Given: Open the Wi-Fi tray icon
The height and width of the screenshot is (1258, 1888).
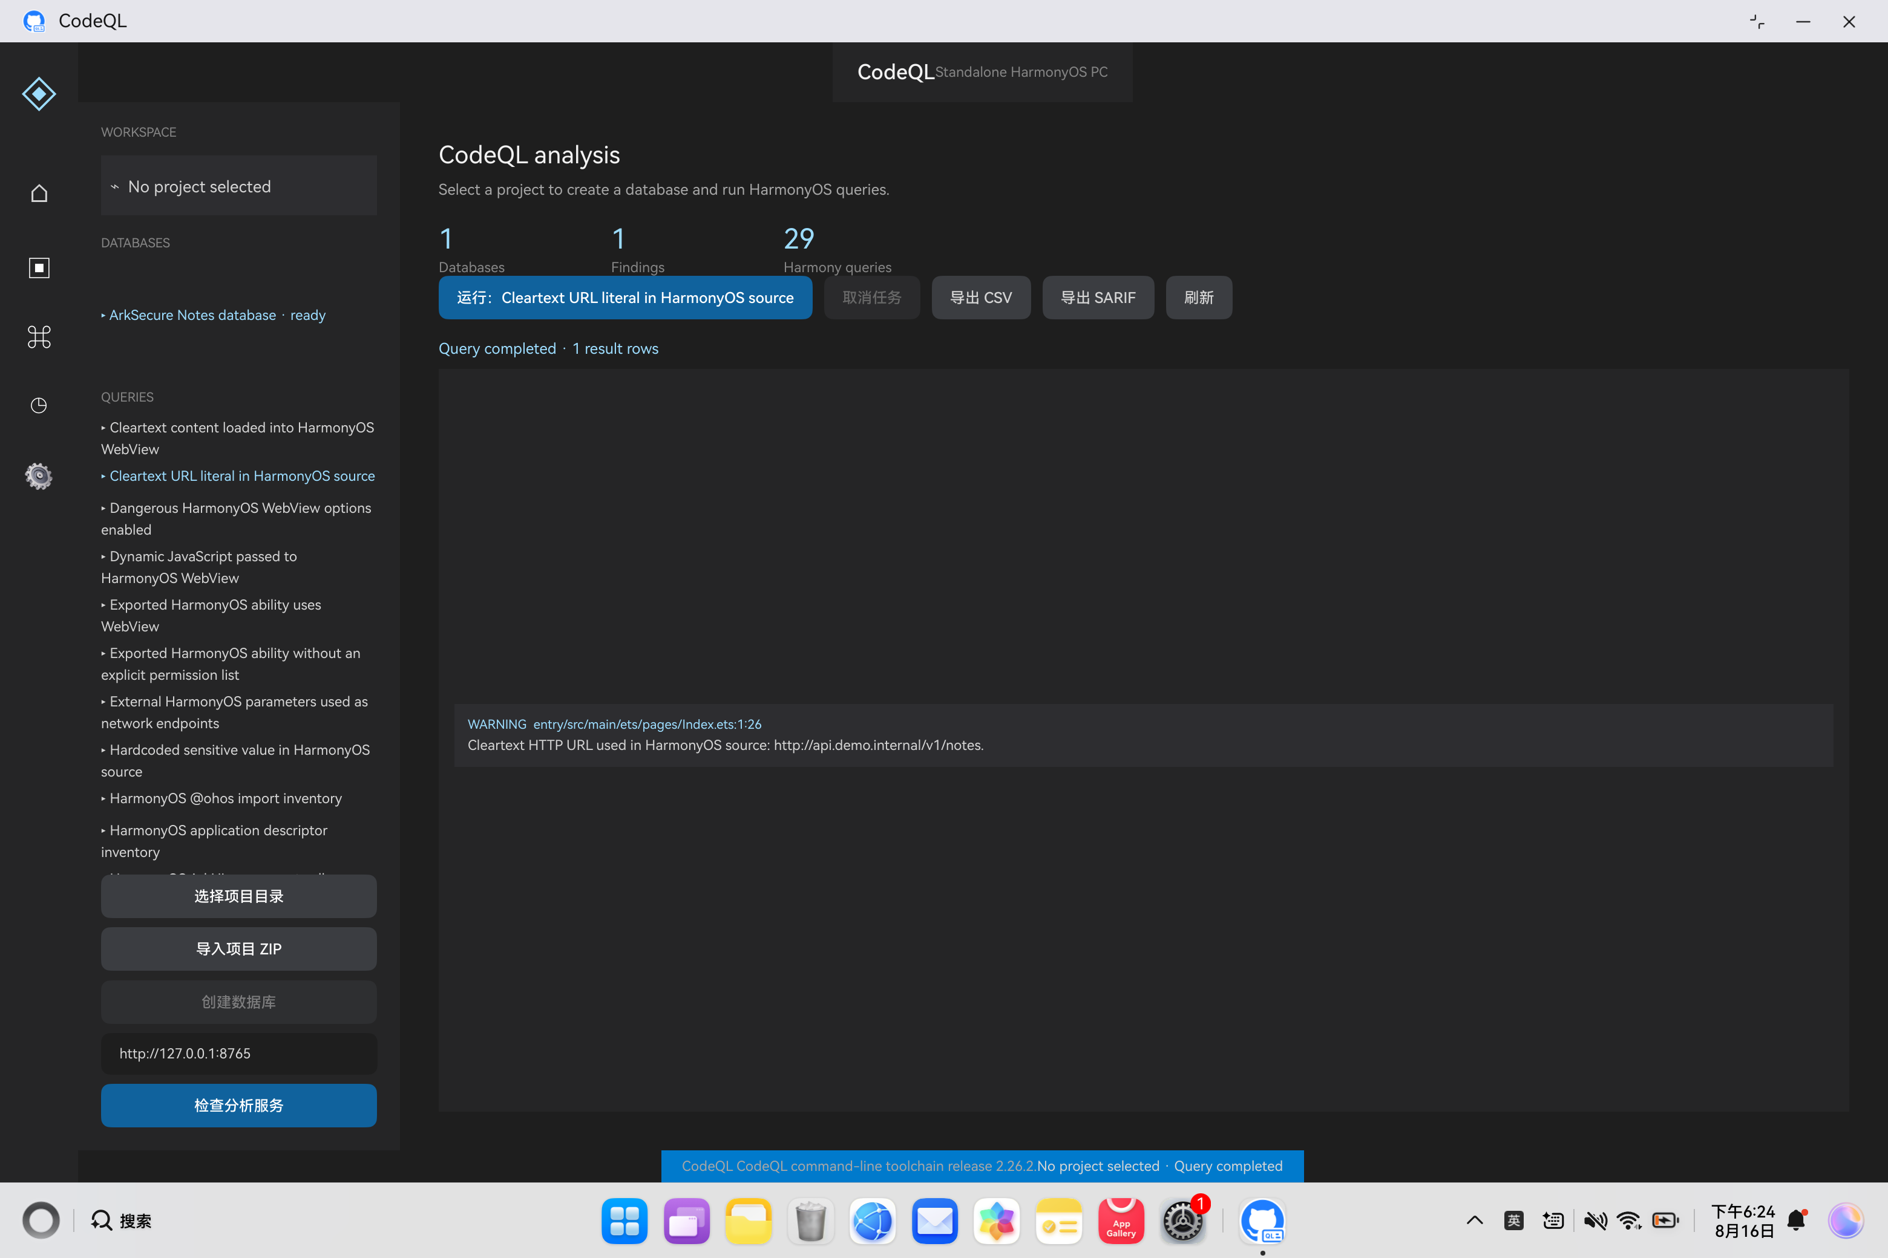Looking at the screenshot, I should (x=1630, y=1221).
